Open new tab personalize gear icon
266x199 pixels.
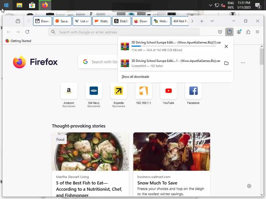tap(249, 186)
